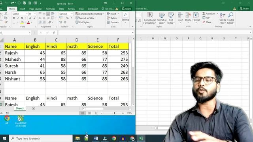The width and height of the screenshot is (253, 142).
Task: Apply the yellow fill color bucket
Action: [x=22, y=22]
